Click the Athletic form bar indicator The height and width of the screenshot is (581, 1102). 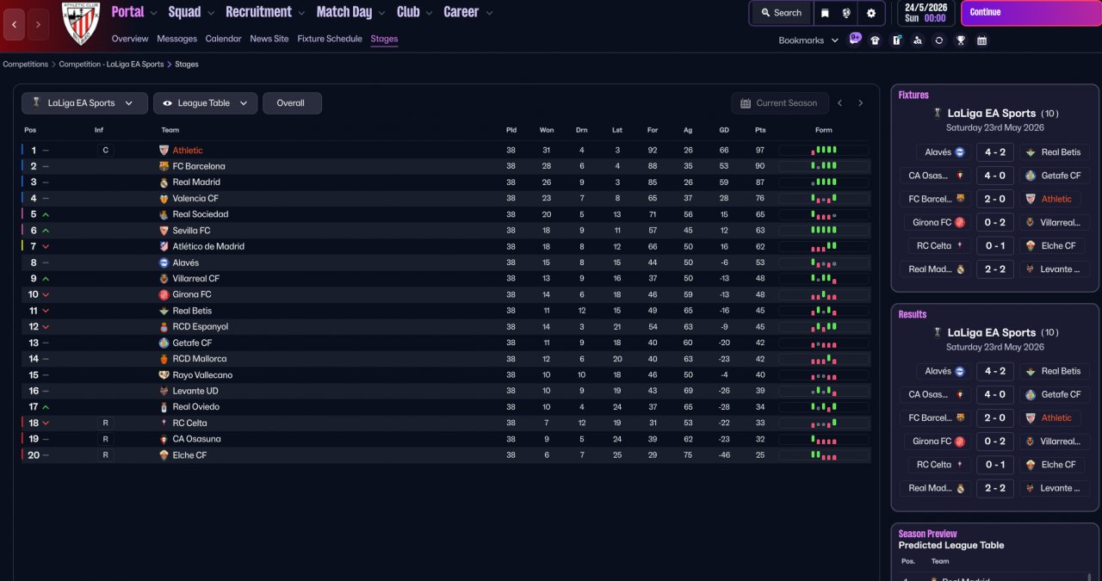(x=824, y=151)
